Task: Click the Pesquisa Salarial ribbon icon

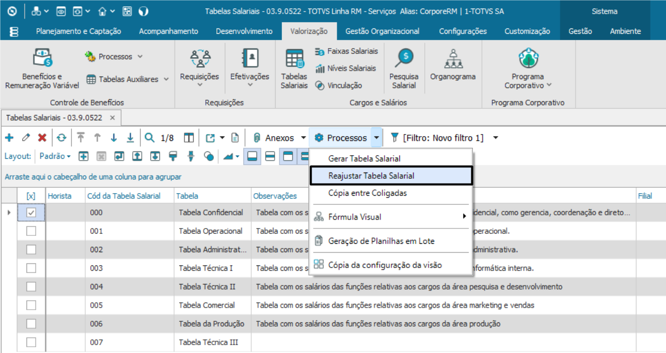Action: 404,69
